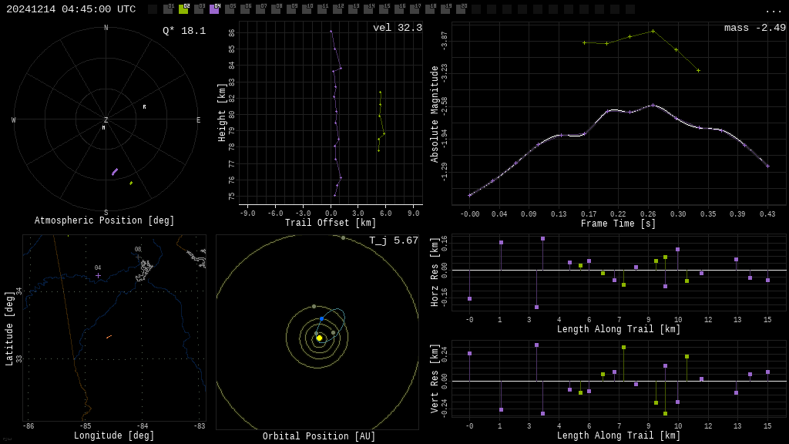
Task: Click station 04 cross marker on map
Action: click(98, 275)
